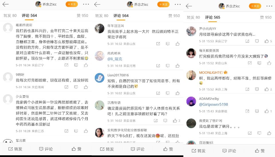Like the comment by 我受到了惊吓呵
The image size is (275, 157).
269,133
